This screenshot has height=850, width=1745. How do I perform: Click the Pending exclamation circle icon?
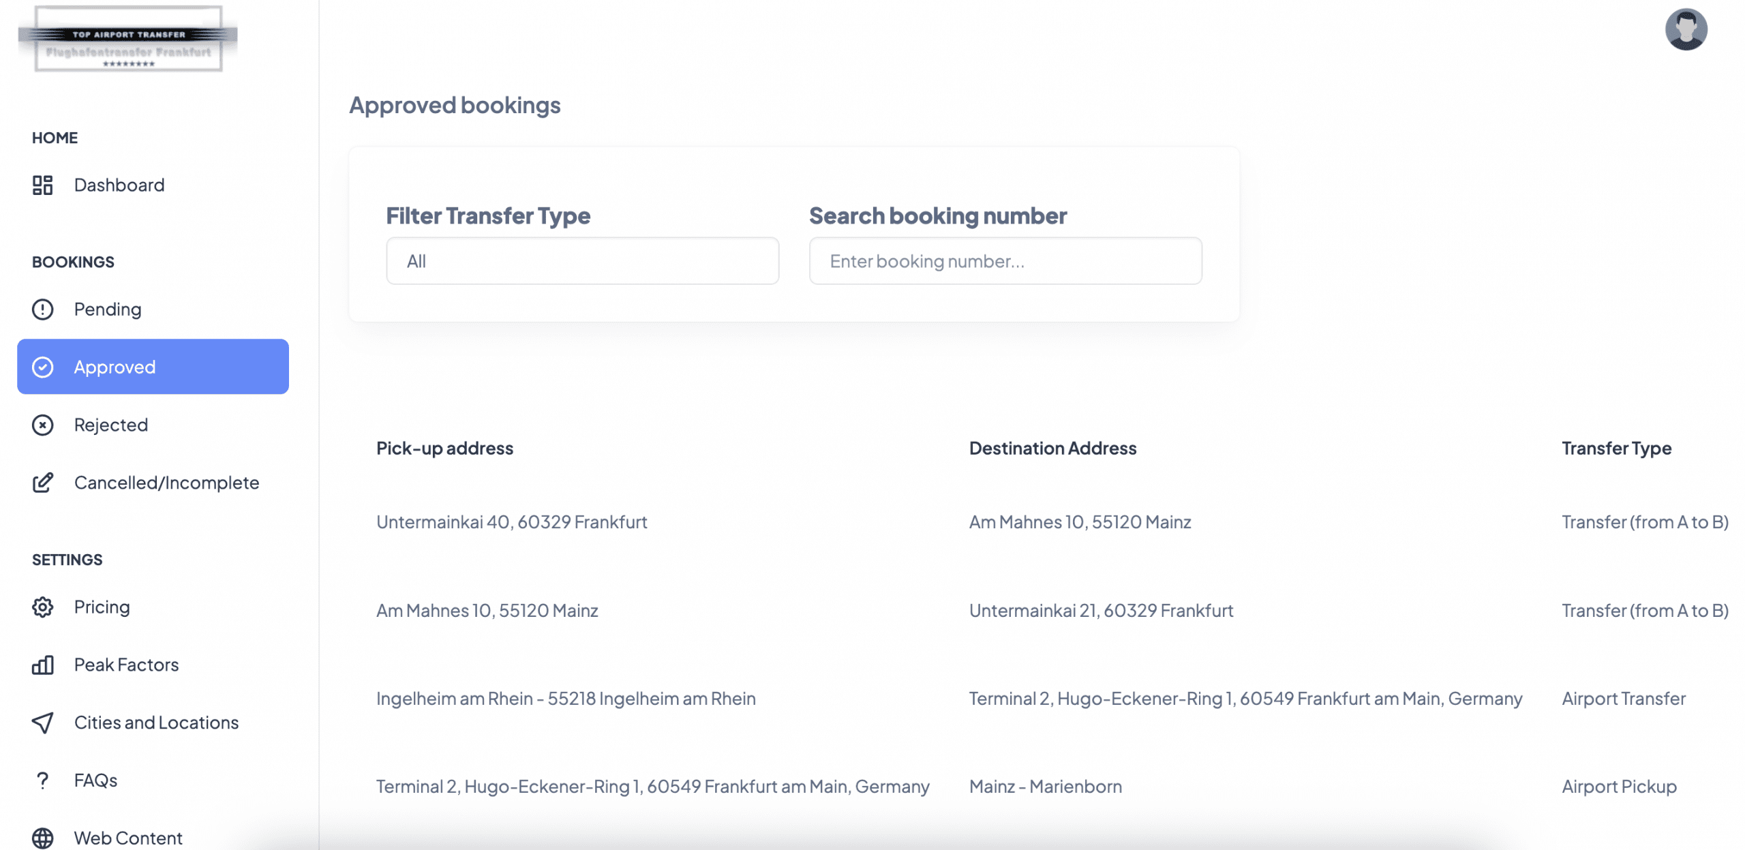(x=42, y=309)
